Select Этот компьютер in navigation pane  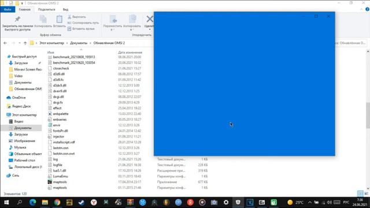click(21, 115)
